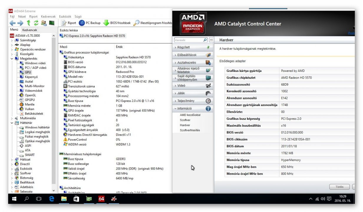The height and width of the screenshot is (212, 363).
Task: Refresh the AIDA64 page with green arrows icon
Action: pos(36,23)
